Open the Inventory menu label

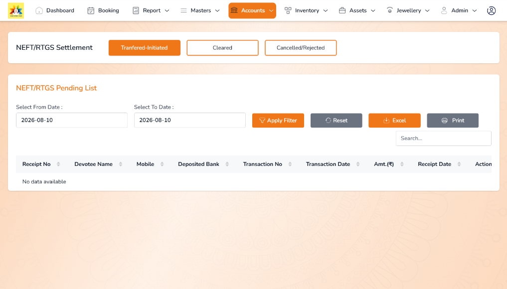[307, 10]
